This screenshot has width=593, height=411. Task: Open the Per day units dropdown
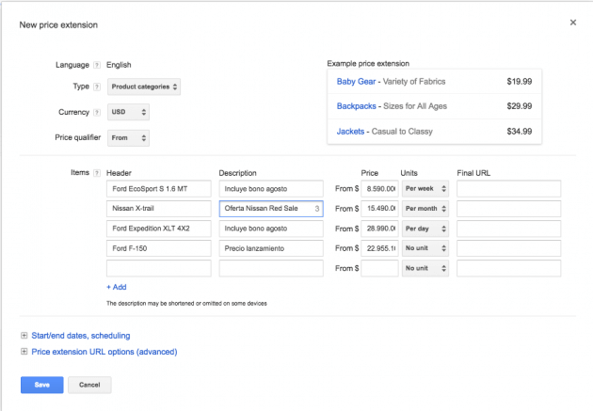(425, 229)
